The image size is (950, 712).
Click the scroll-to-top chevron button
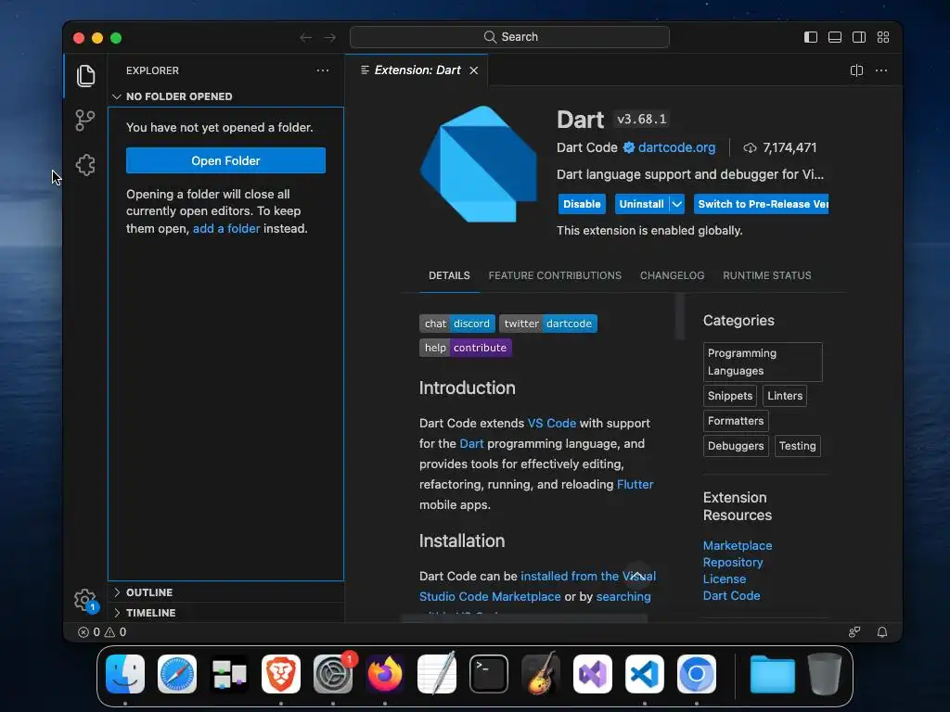637,576
